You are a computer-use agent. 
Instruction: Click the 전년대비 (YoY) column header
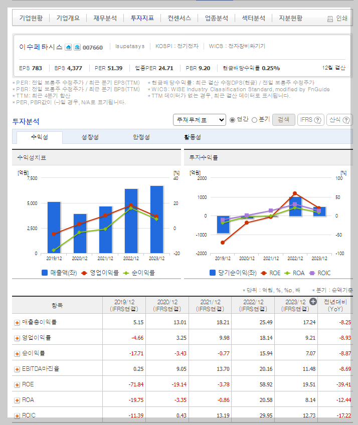click(x=335, y=305)
